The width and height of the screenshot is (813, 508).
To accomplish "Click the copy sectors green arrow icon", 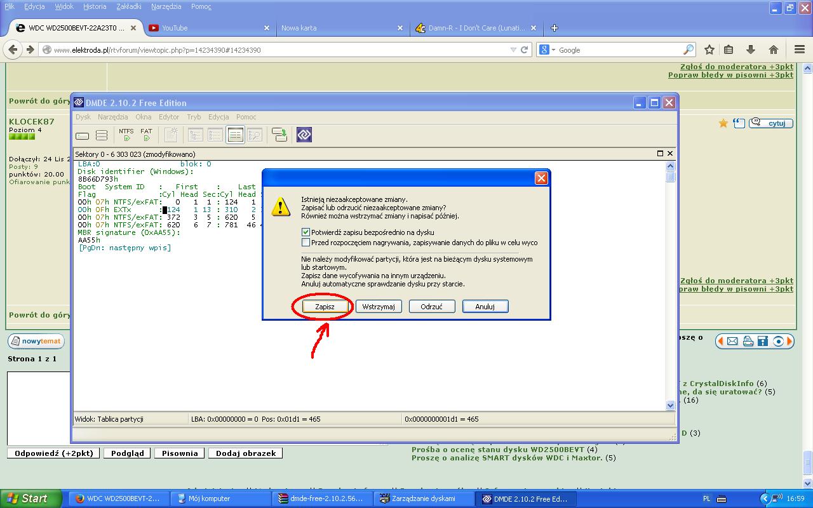I will point(279,135).
